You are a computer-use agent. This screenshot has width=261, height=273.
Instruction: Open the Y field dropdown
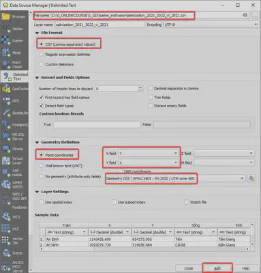pos(149,162)
